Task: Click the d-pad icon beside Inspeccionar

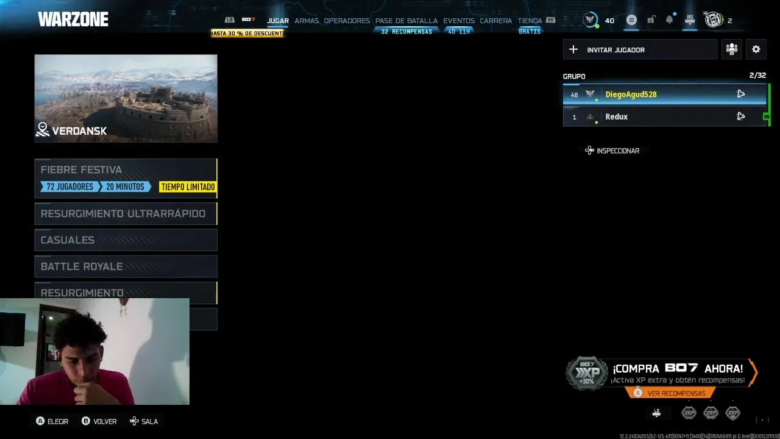Action: (589, 151)
